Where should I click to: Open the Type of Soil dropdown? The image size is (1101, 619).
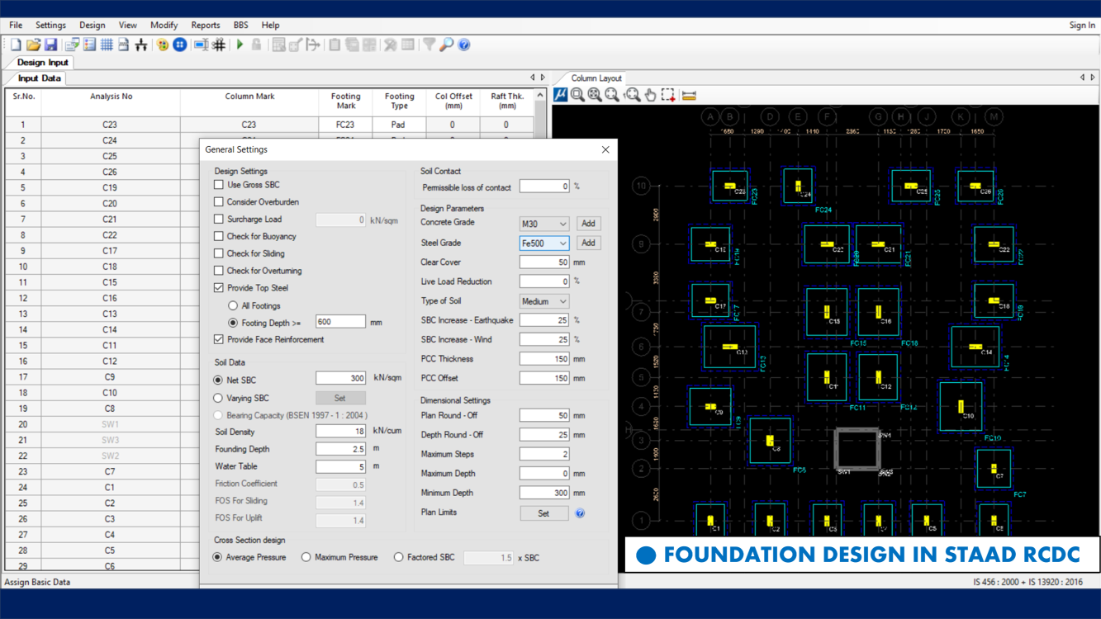click(x=544, y=301)
